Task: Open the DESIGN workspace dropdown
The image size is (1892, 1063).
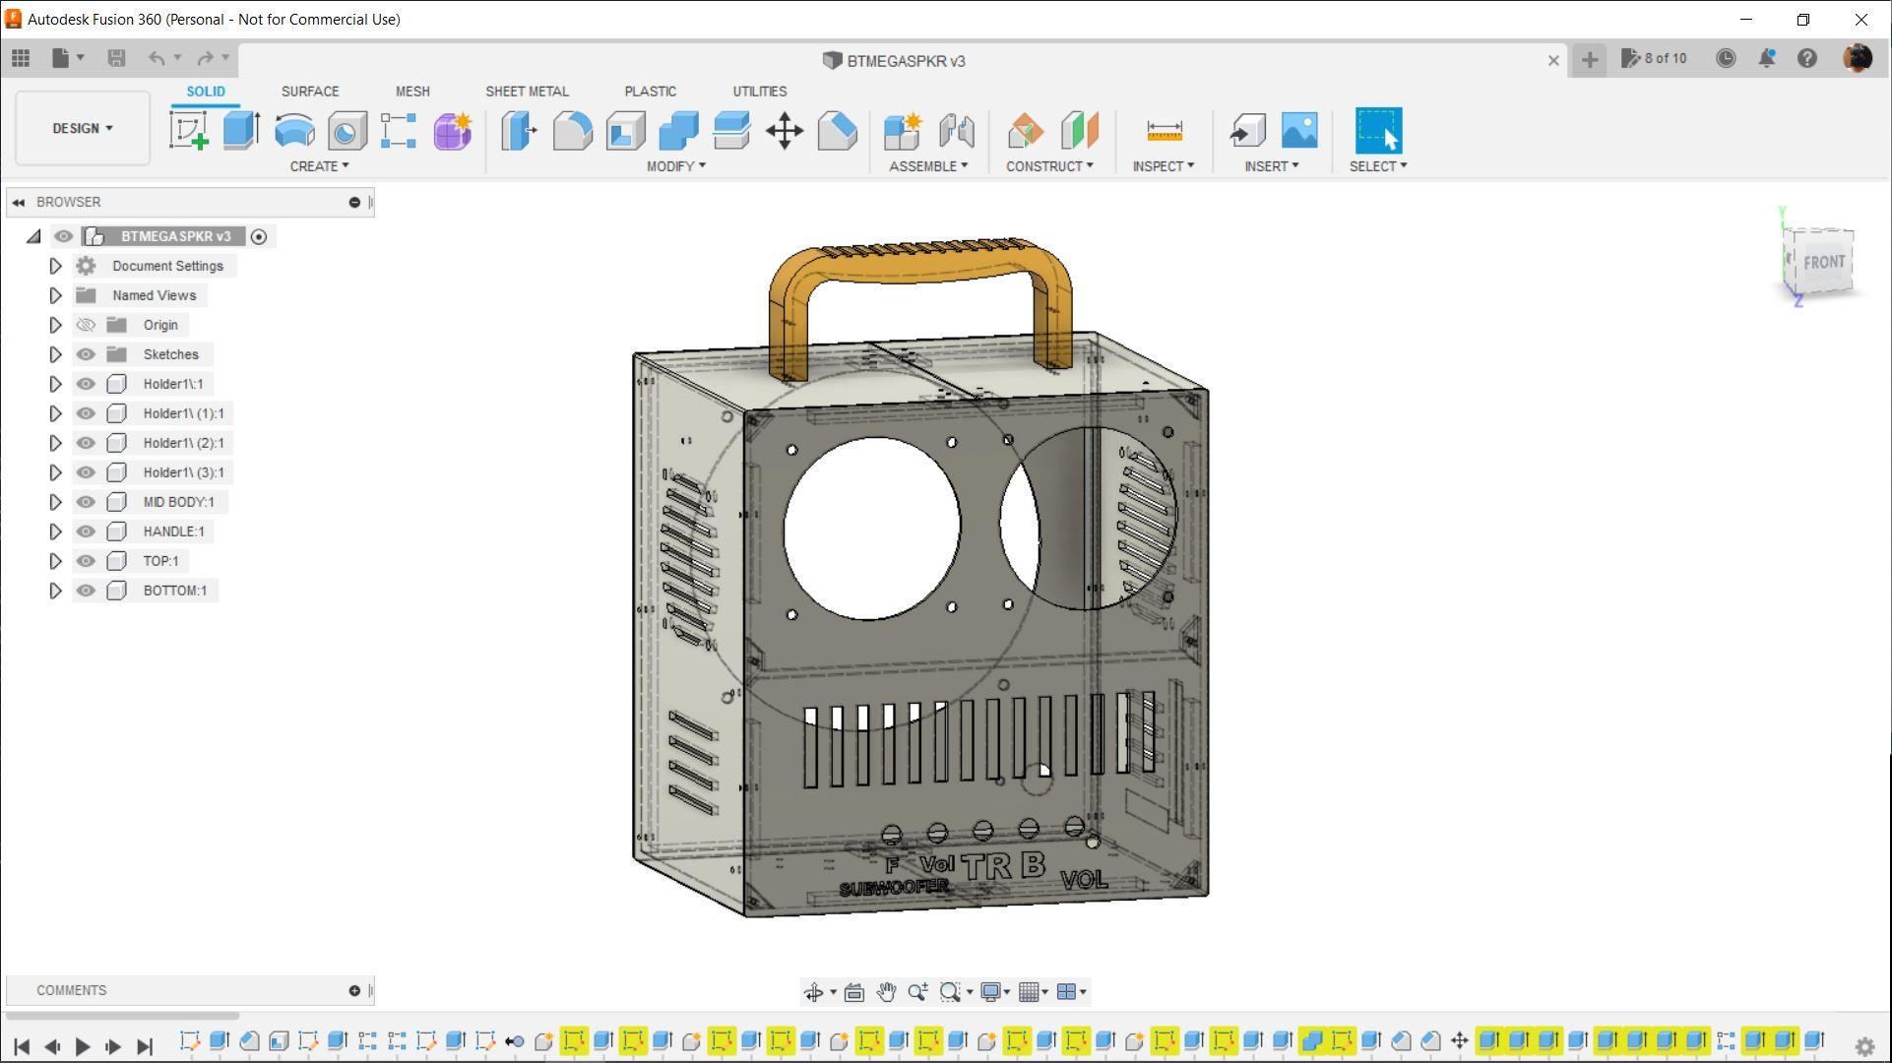Action: tap(83, 128)
